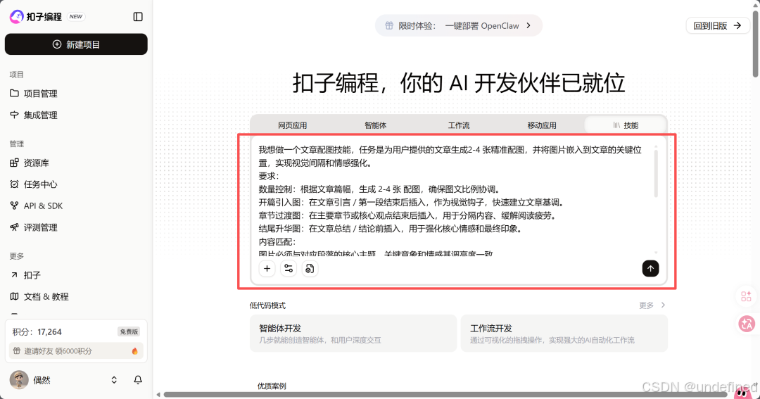Click 更多 link beside 低代码模式

652,305
